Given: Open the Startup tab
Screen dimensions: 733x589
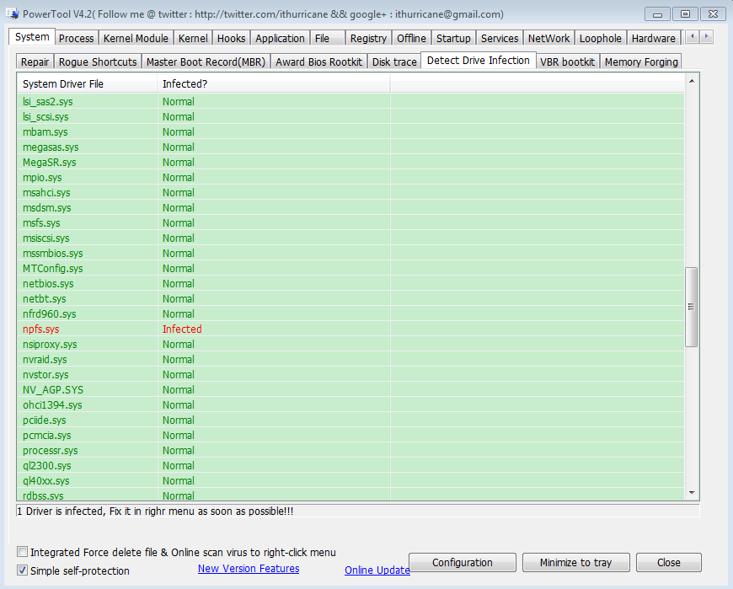Looking at the screenshot, I should pyautogui.click(x=453, y=38).
